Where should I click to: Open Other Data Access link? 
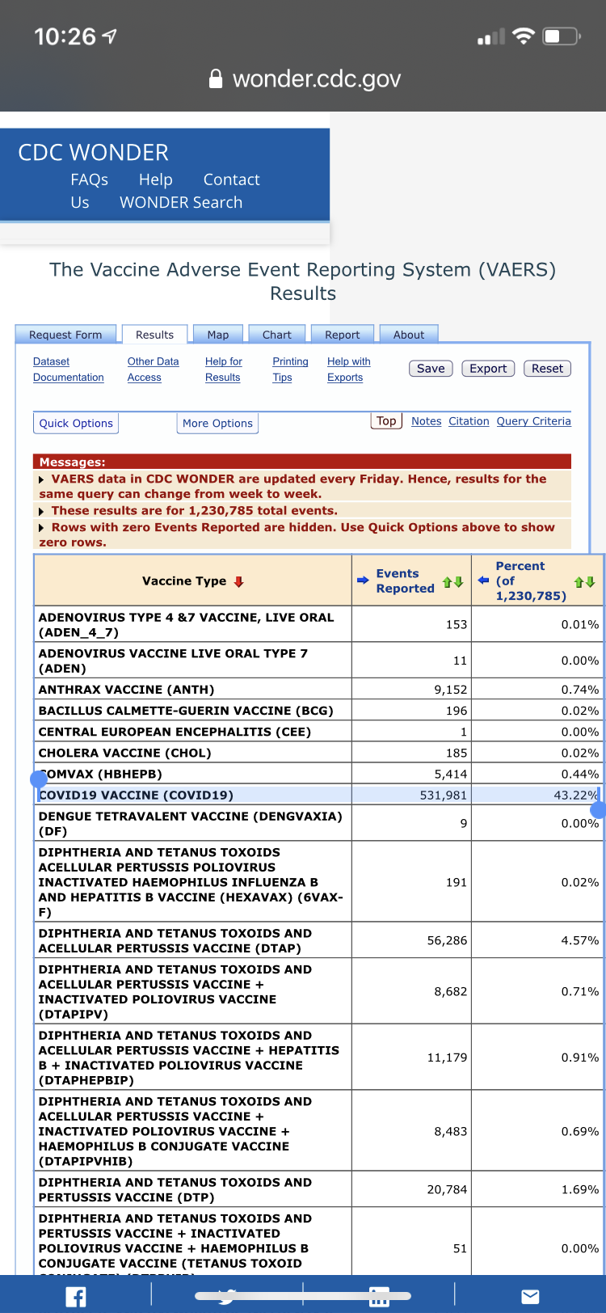point(153,369)
